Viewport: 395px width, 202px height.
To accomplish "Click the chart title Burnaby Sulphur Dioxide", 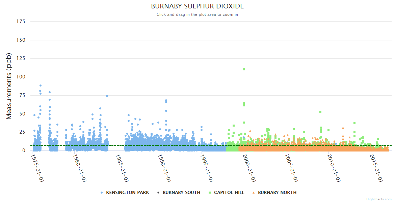I will tap(197, 6).
